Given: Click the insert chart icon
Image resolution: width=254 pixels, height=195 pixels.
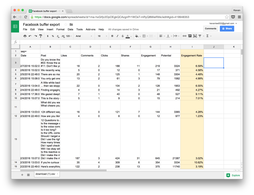Looking at the screenshot, I should click(195, 36).
